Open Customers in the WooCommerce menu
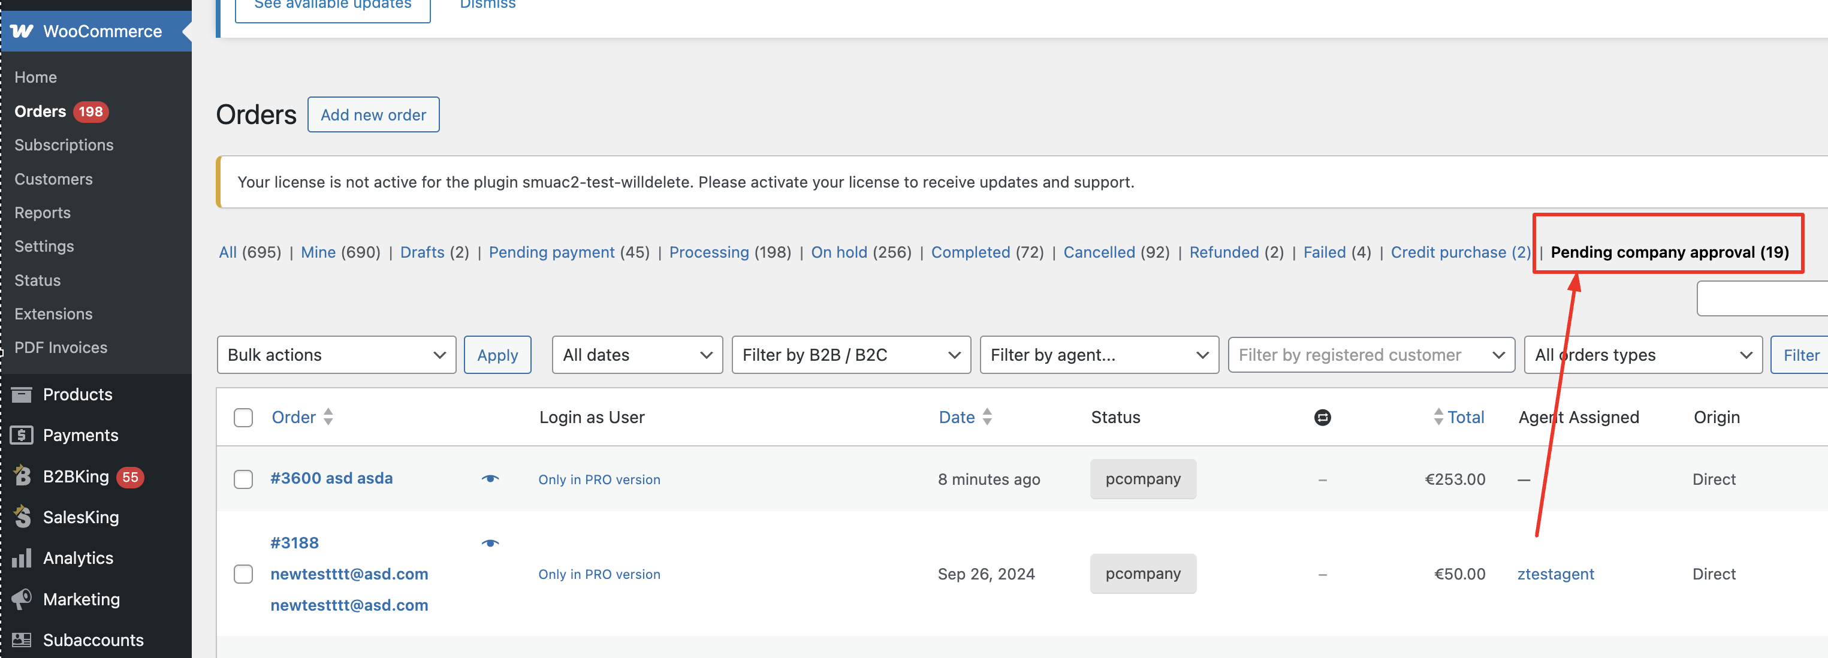This screenshot has height=658, width=1828. (x=54, y=179)
